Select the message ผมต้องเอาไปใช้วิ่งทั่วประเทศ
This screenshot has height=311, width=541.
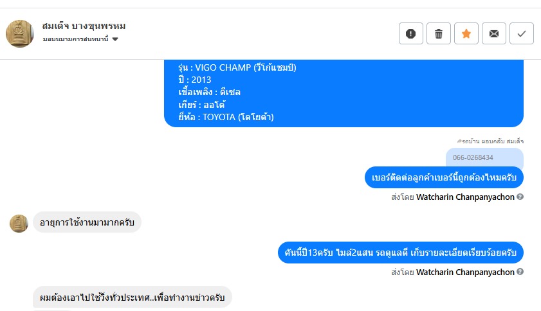point(132,298)
